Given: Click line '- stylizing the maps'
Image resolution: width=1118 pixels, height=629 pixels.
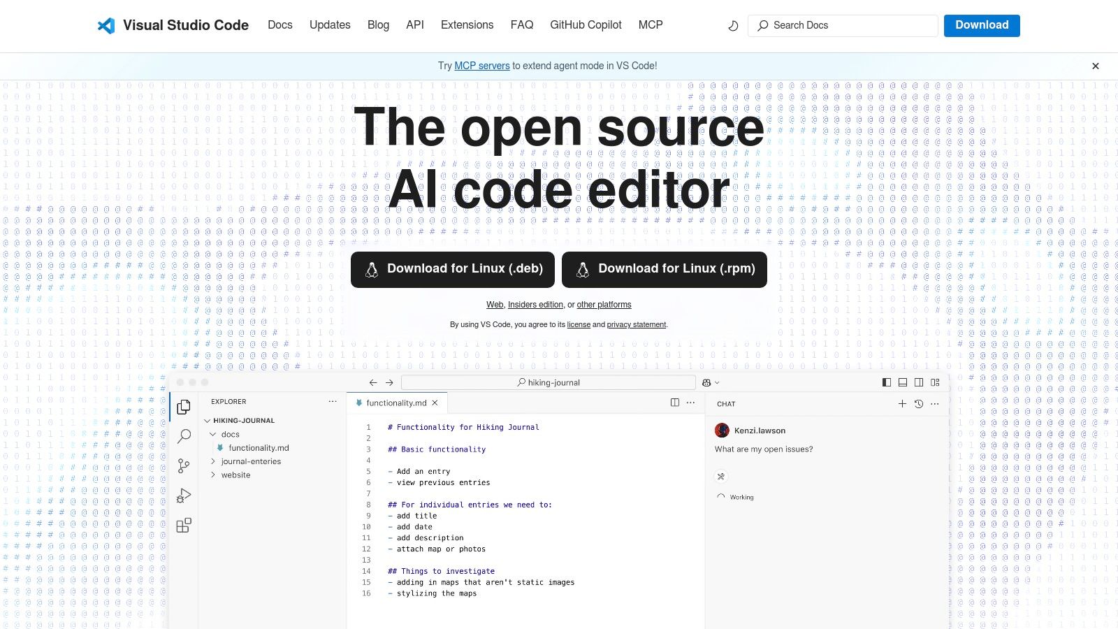Looking at the screenshot, I should click(x=433, y=593).
